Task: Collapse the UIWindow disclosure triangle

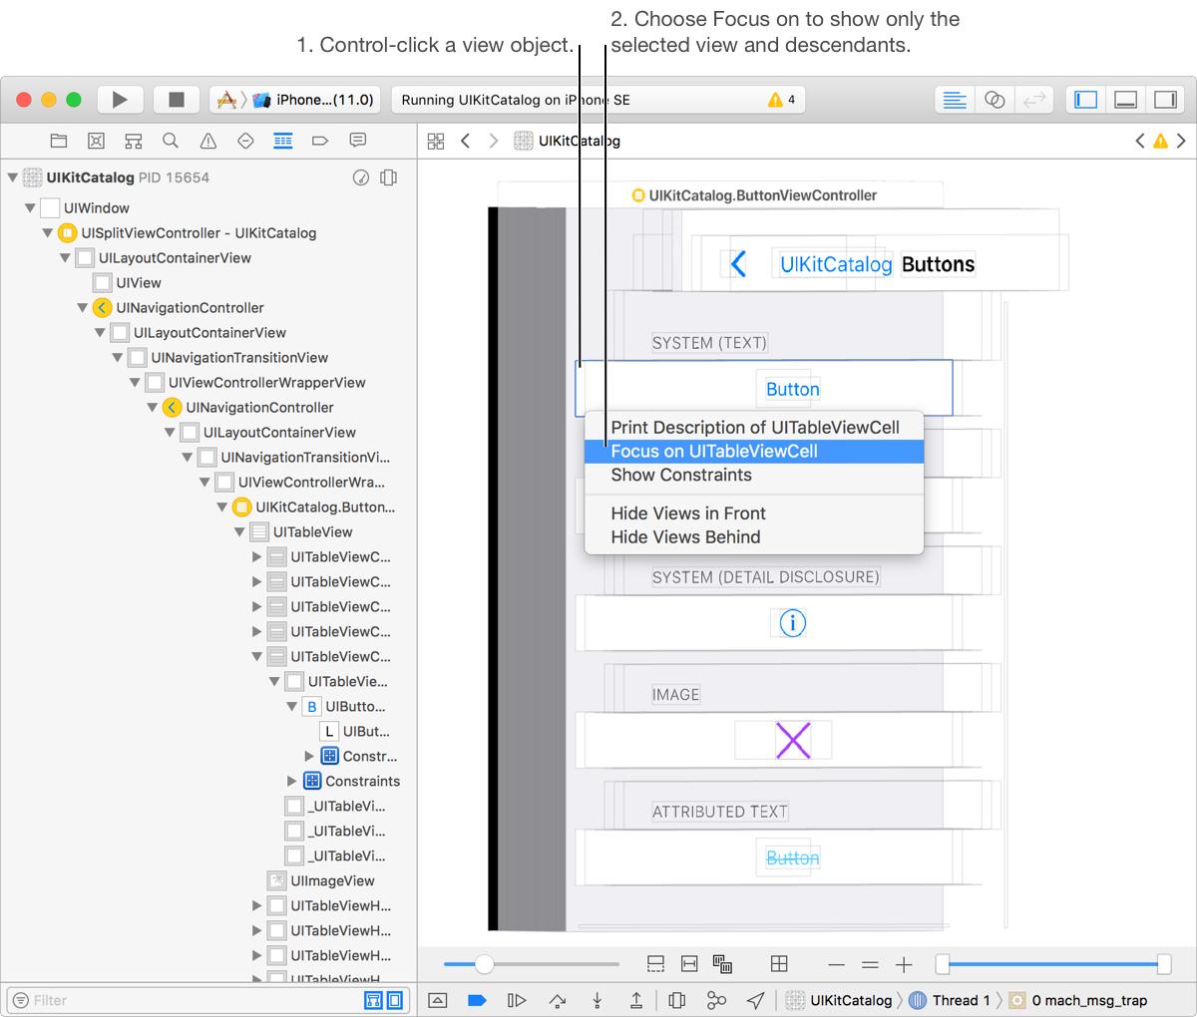Action: coord(30,208)
